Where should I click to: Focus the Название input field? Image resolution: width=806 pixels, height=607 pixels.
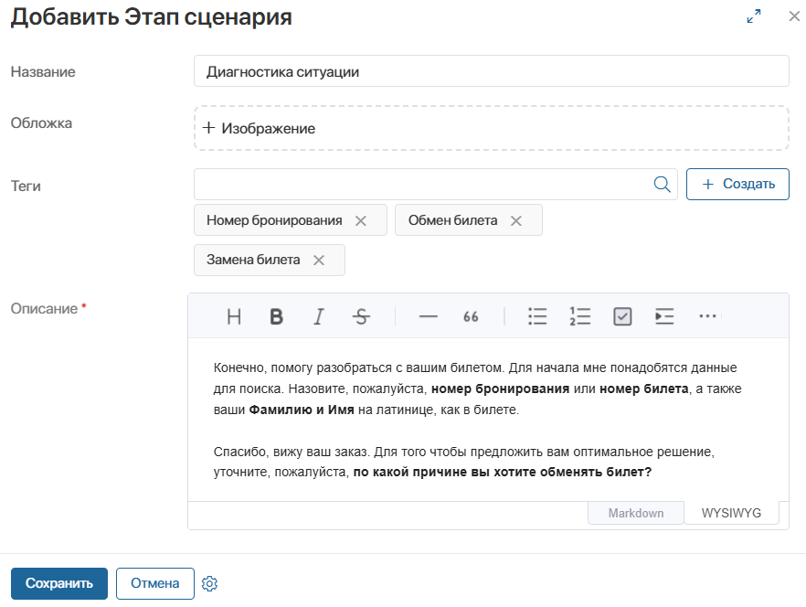point(492,71)
